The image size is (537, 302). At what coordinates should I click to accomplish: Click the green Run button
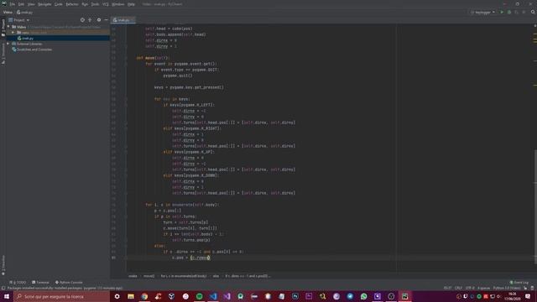pos(502,13)
